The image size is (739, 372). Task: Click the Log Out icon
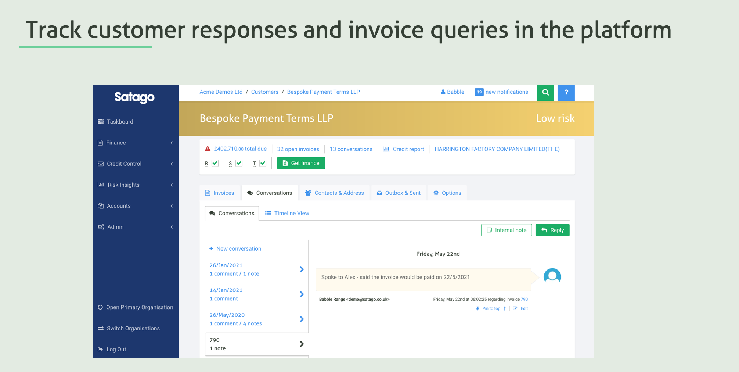click(100, 349)
